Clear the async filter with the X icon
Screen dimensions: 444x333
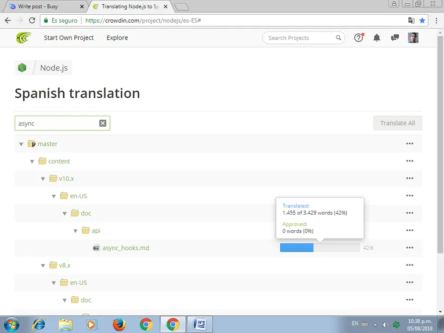click(x=103, y=123)
